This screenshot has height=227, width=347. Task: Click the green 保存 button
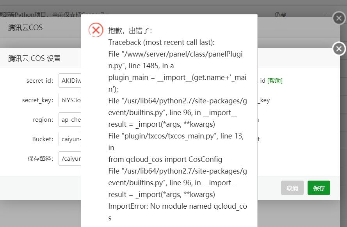319,188
